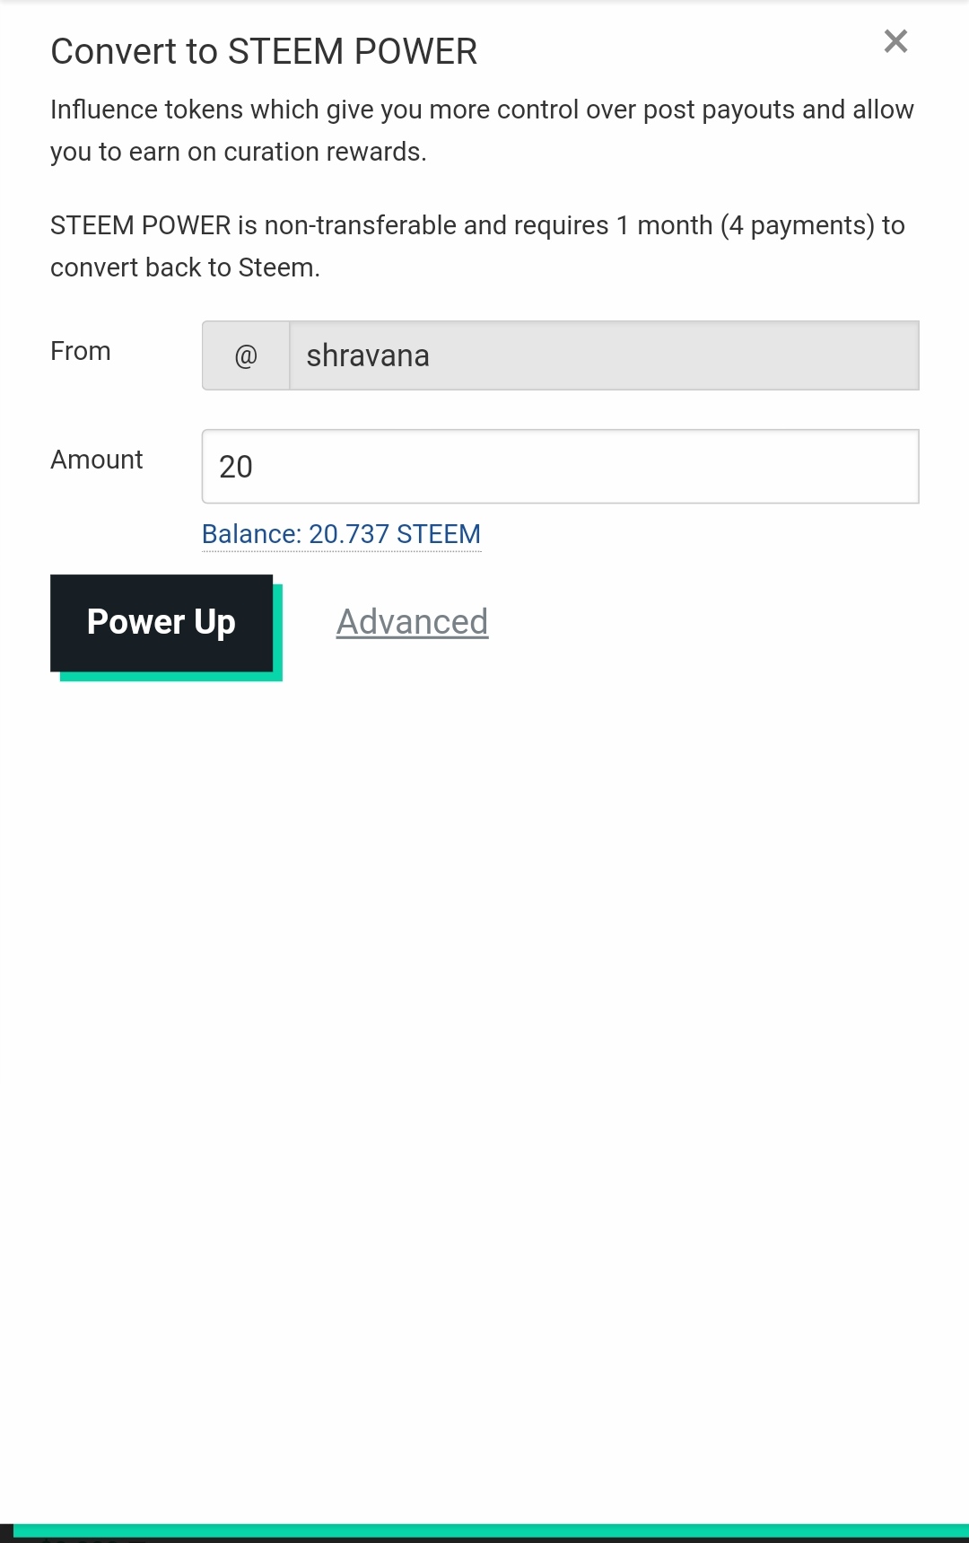Click the black sliver at bottom-left corner
The height and width of the screenshot is (1543, 969).
6,1533
